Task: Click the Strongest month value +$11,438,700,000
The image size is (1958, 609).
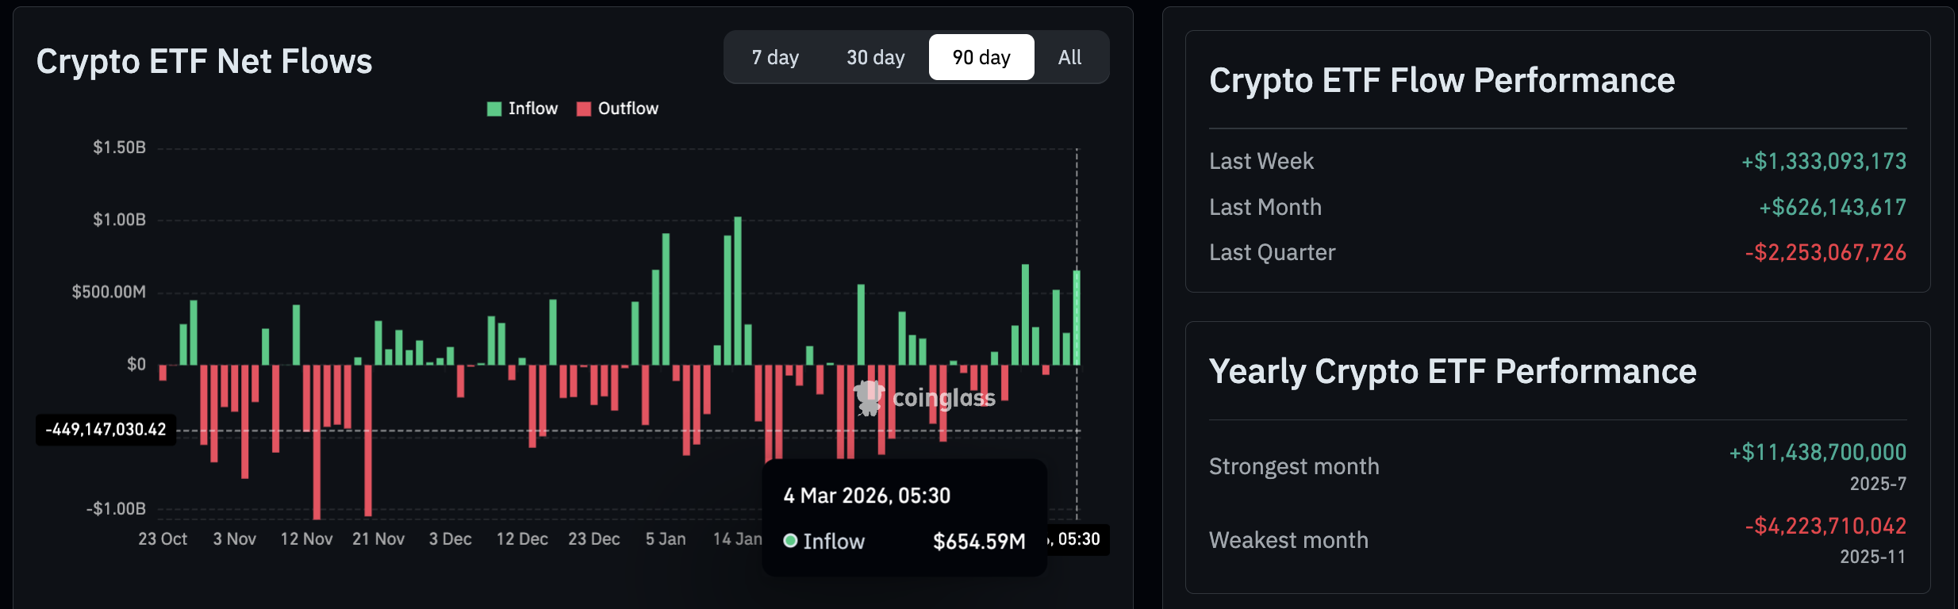Action: [1818, 452]
